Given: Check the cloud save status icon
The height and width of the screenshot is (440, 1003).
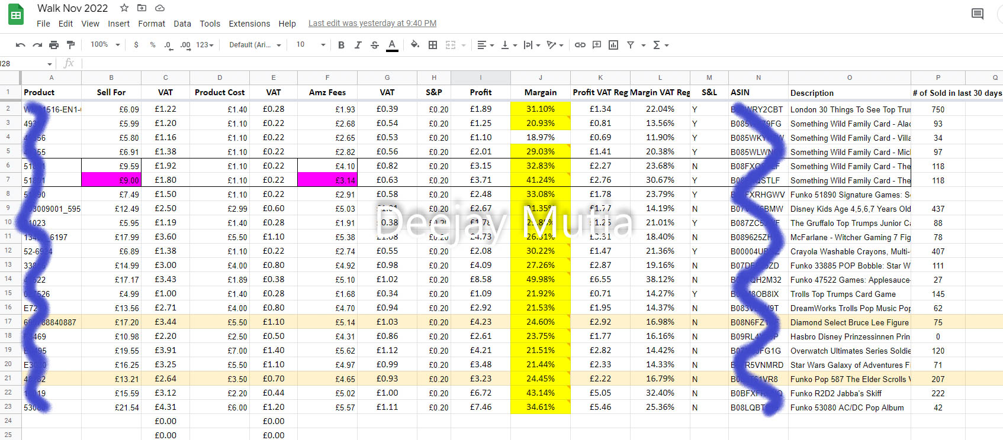Looking at the screenshot, I should pos(160,8).
